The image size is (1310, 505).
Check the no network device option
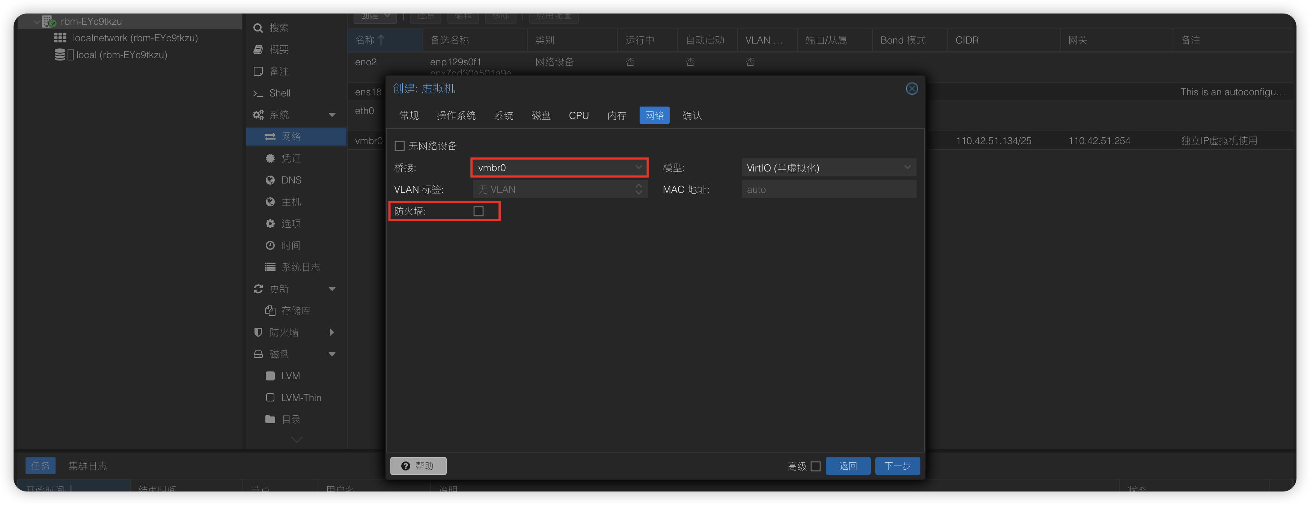coord(400,146)
